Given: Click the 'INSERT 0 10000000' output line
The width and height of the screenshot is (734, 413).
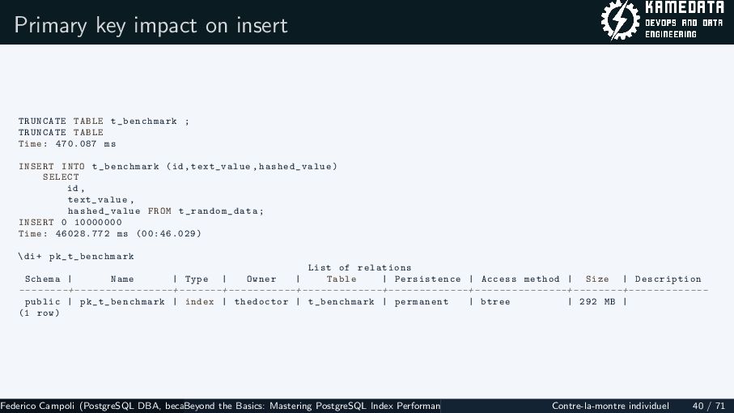Looking at the screenshot, I should tap(70, 223).
